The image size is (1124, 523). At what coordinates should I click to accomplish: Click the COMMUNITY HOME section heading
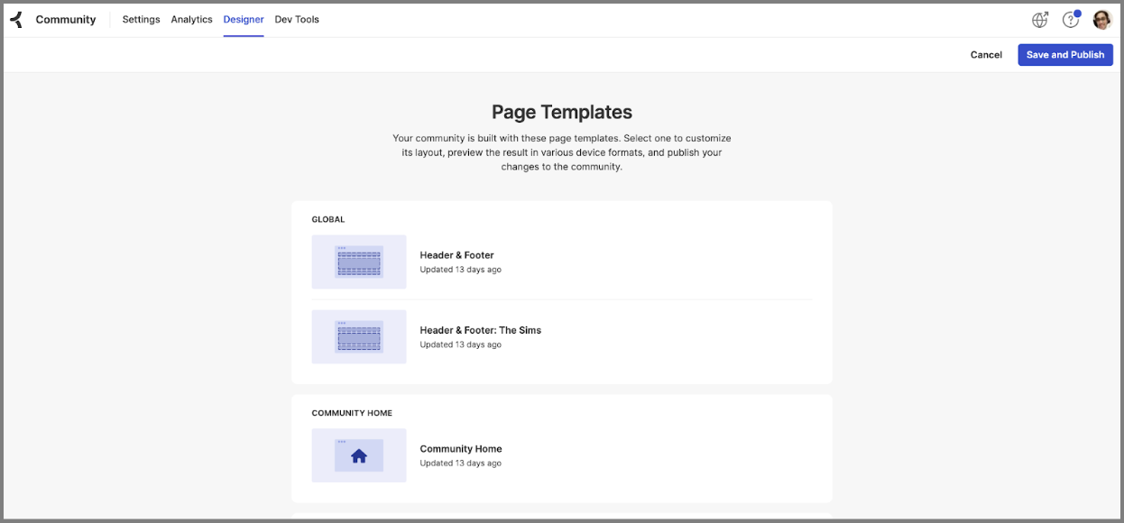(351, 413)
